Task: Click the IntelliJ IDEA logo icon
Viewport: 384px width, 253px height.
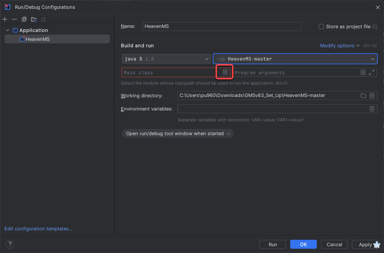Action: coord(8,7)
